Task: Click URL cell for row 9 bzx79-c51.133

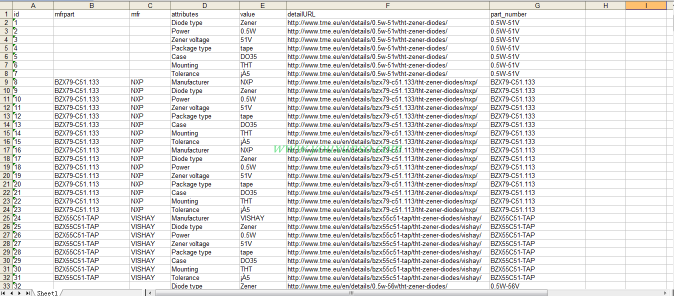Action: point(387,82)
